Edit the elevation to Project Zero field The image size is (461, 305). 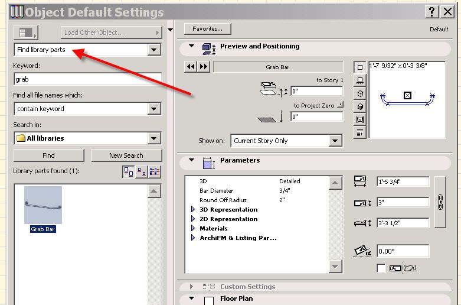coord(316,116)
